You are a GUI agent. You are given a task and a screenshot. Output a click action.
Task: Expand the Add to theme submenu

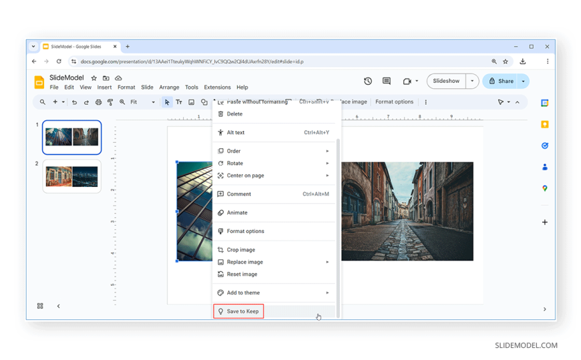[274, 293]
